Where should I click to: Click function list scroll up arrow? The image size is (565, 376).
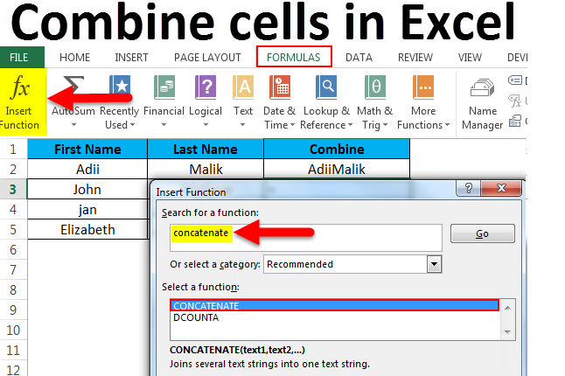[507, 308]
